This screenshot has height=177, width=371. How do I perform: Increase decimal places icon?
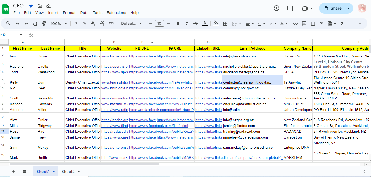click(x=102, y=24)
